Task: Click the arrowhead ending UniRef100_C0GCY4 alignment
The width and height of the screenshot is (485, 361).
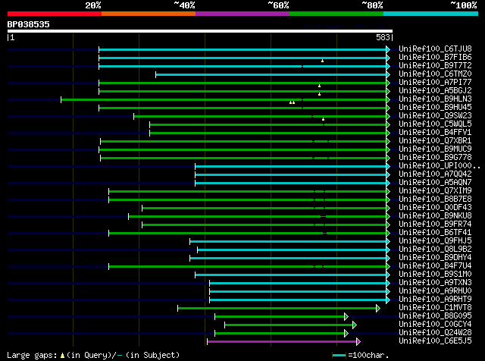Action: tap(355, 325)
